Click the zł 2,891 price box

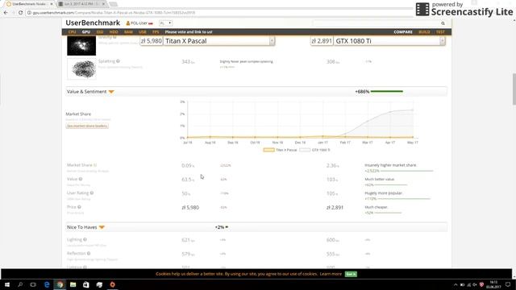[x=322, y=41]
